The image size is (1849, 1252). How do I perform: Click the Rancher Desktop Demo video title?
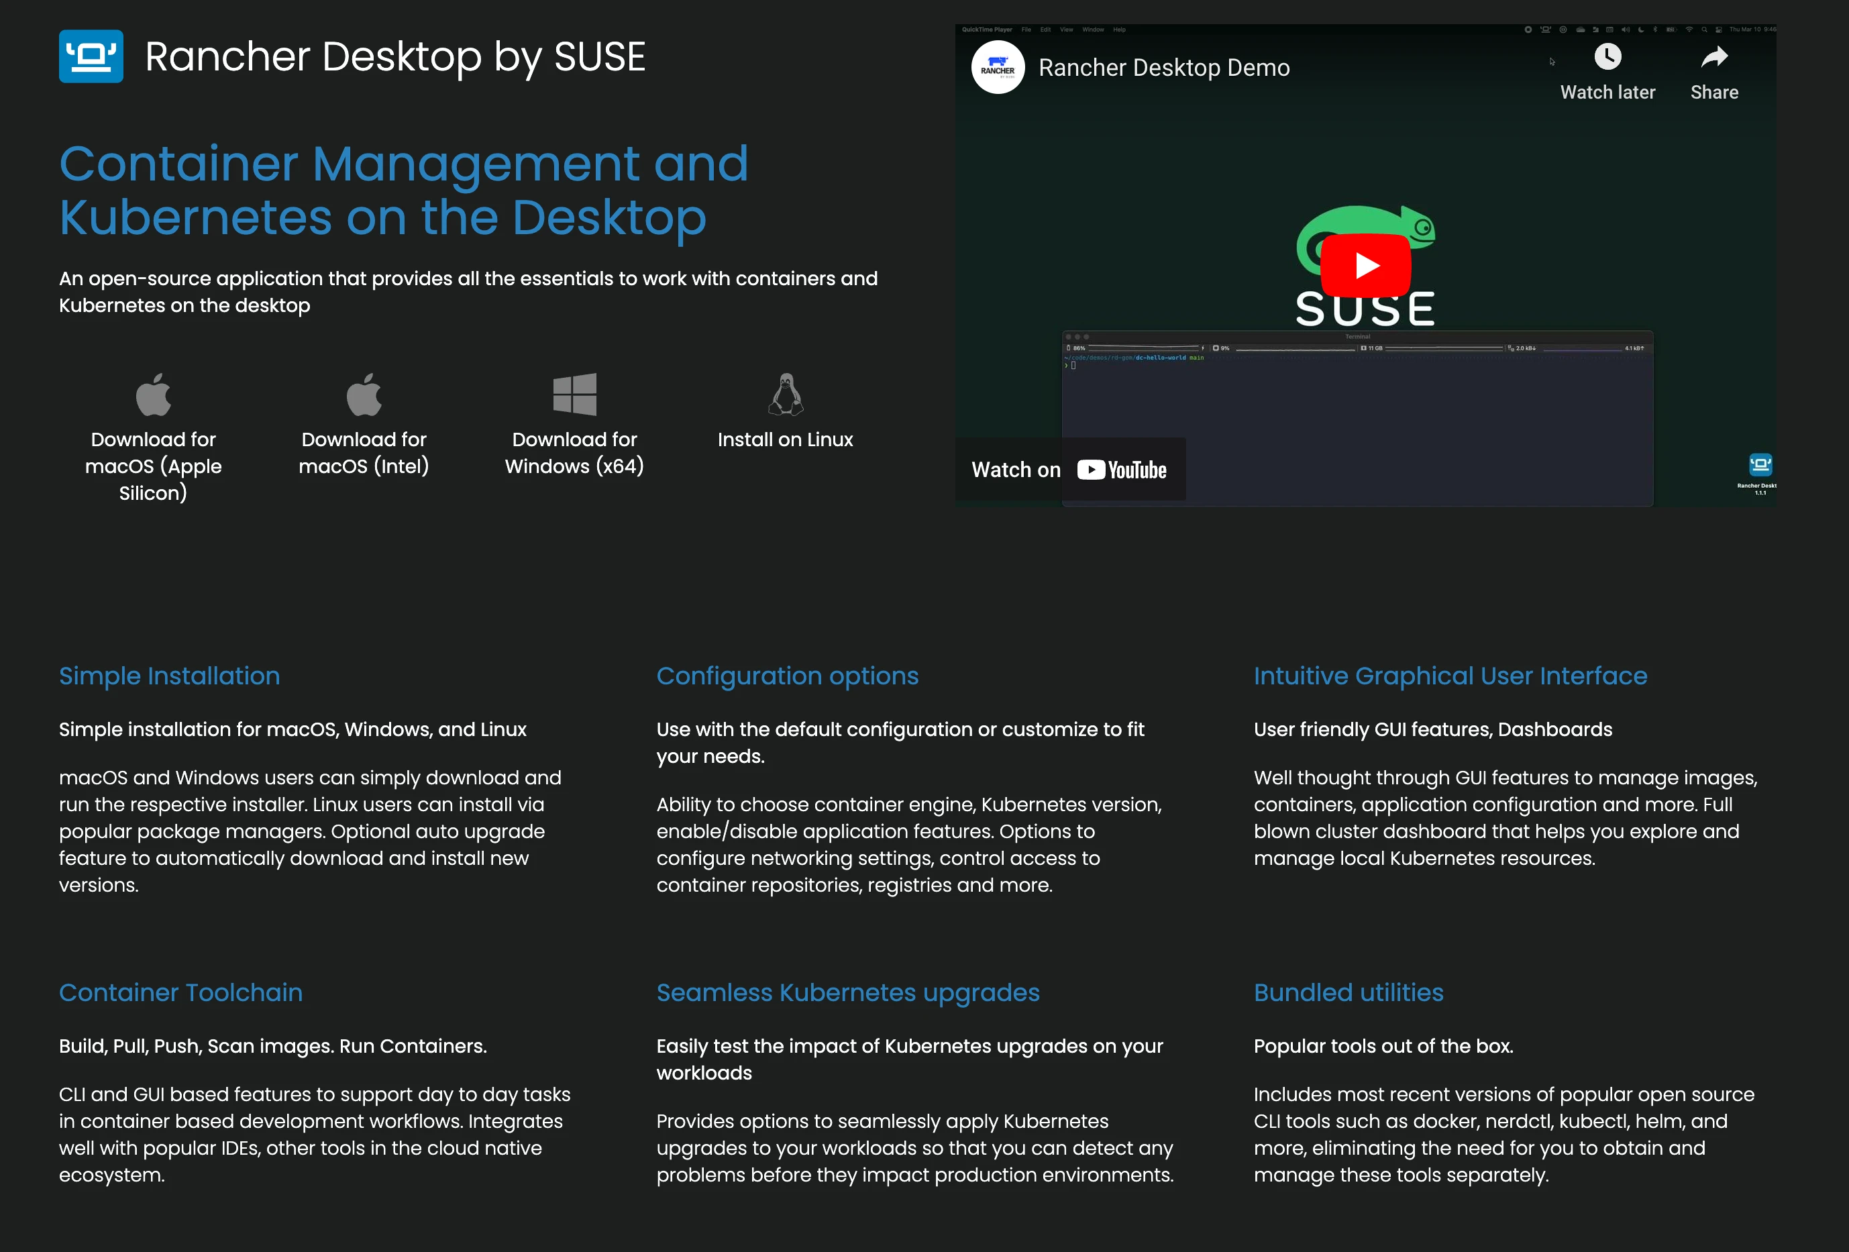point(1164,68)
